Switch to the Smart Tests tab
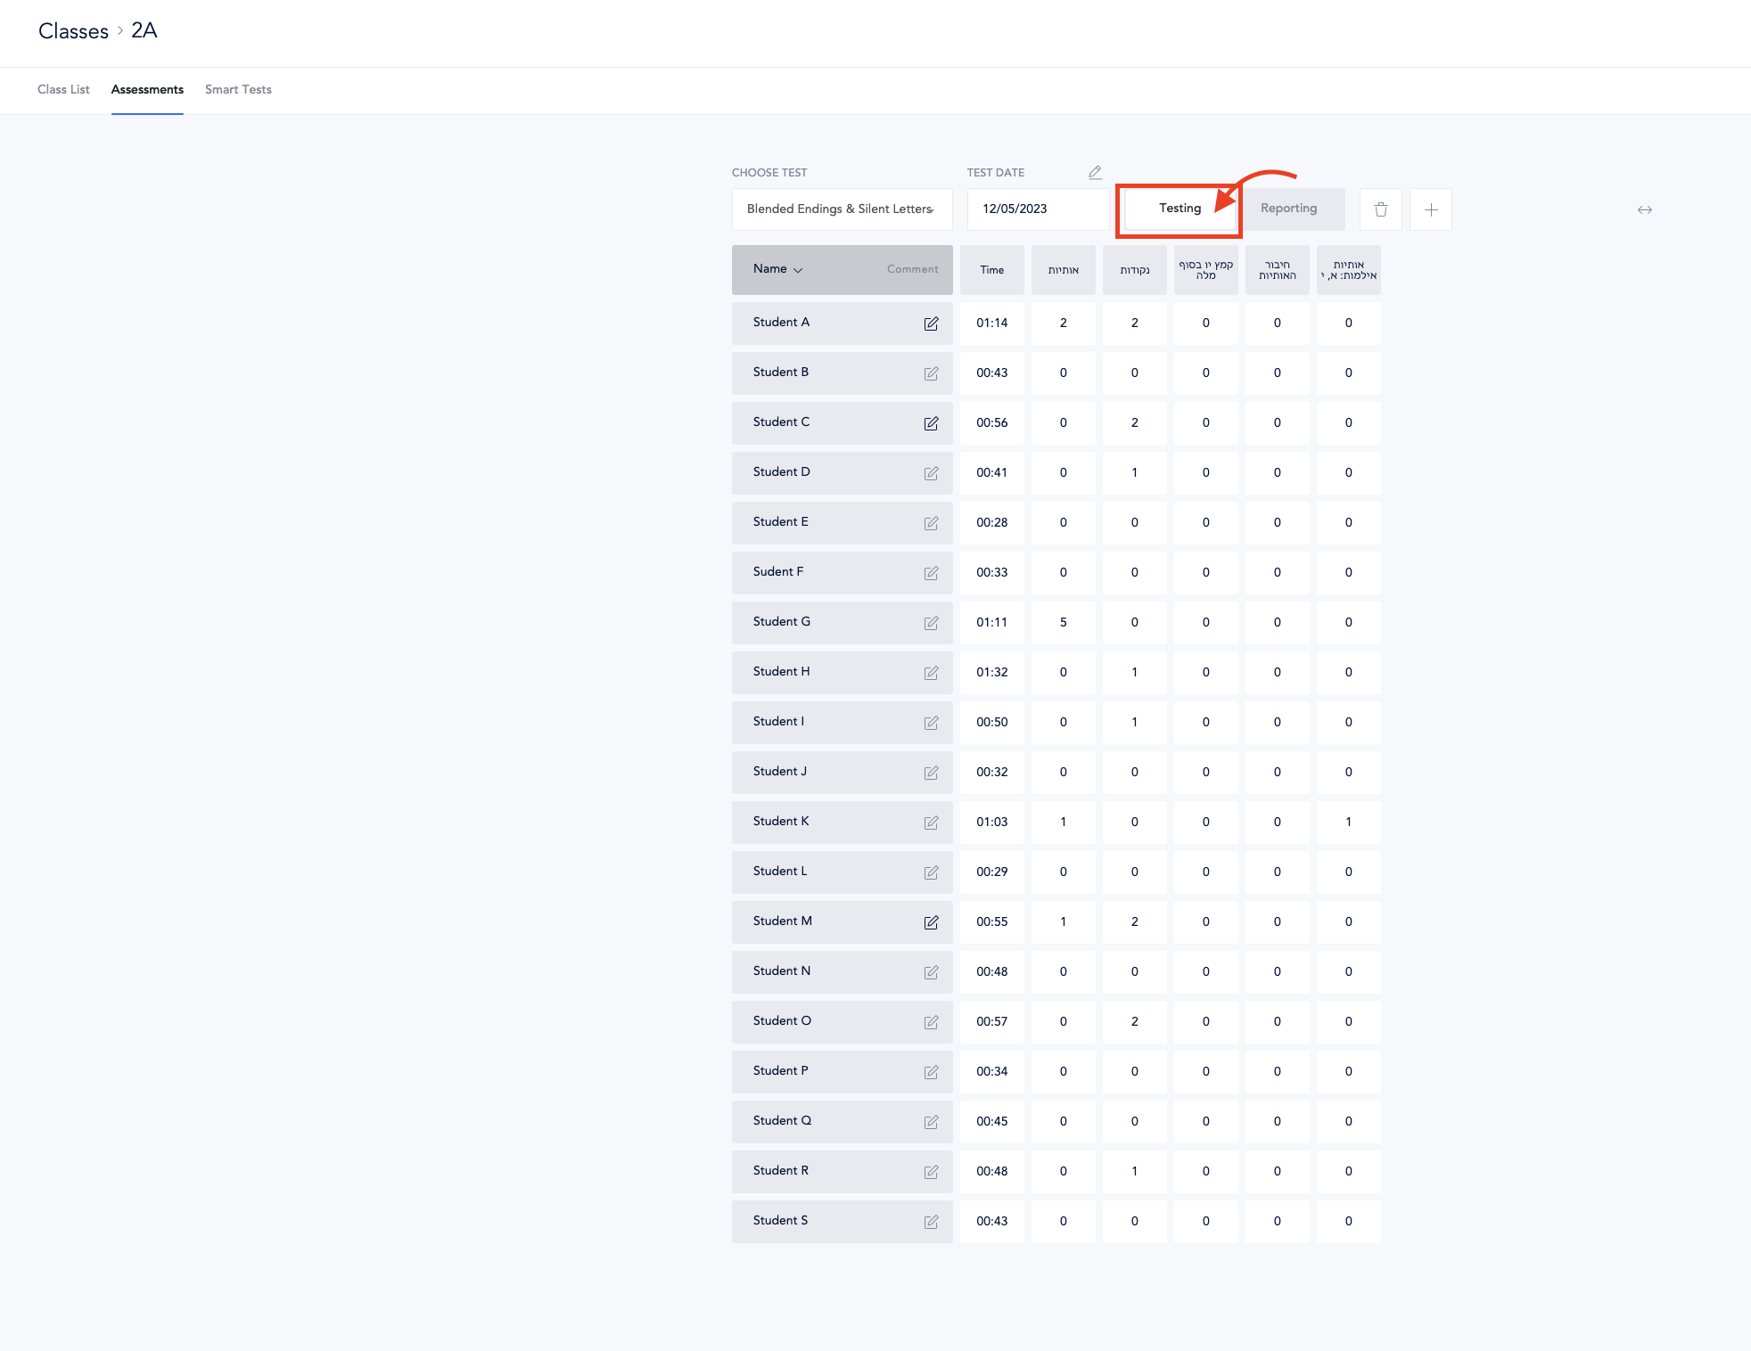This screenshot has width=1751, height=1351. pos(237,89)
